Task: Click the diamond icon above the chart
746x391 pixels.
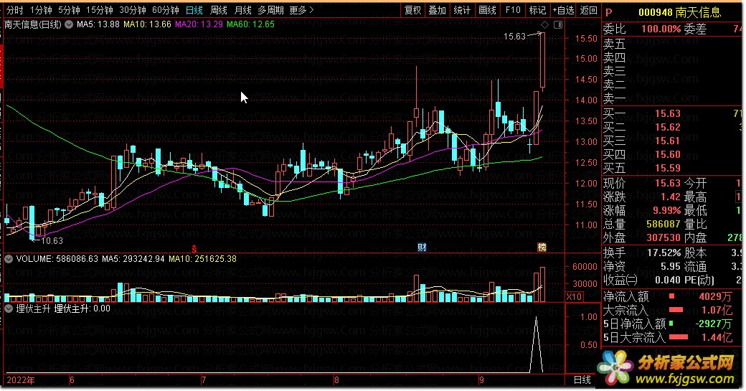Action: click(x=544, y=24)
